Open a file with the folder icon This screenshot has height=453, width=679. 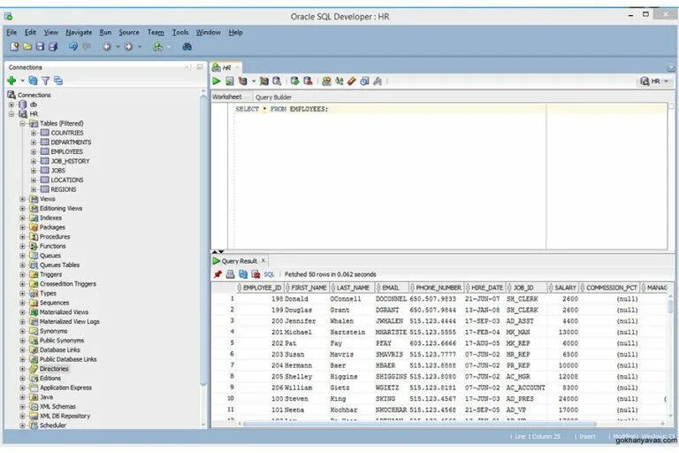coord(27,46)
